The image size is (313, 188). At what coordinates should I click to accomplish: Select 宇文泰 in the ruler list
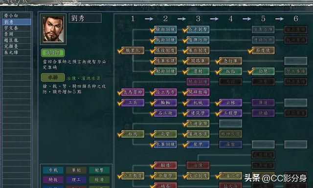pyautogui.click(x=17, y=28)
